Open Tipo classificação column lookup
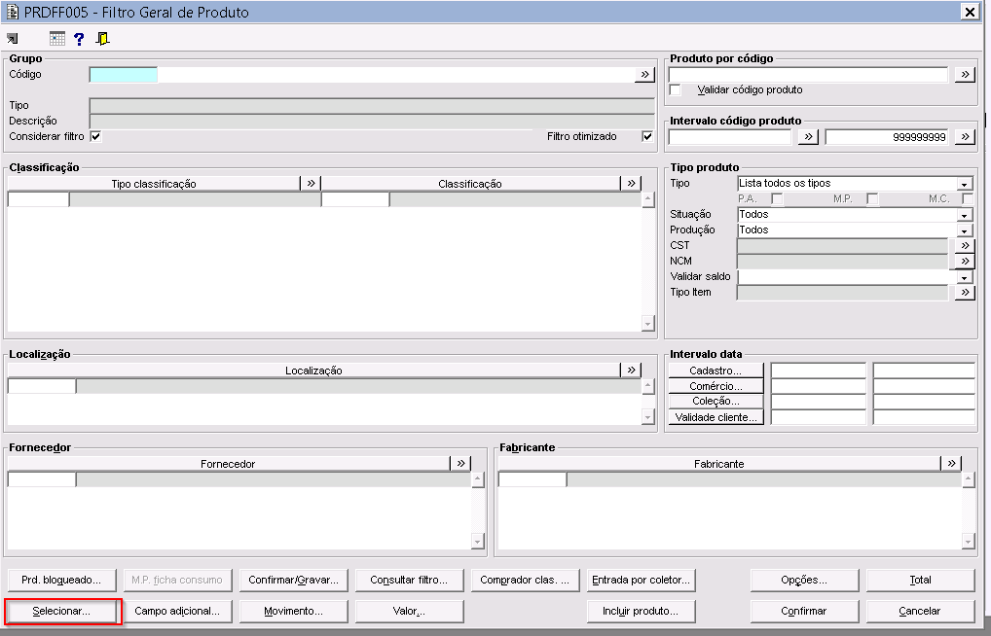This screenshot has width=991, height=636. coord(311,183)
